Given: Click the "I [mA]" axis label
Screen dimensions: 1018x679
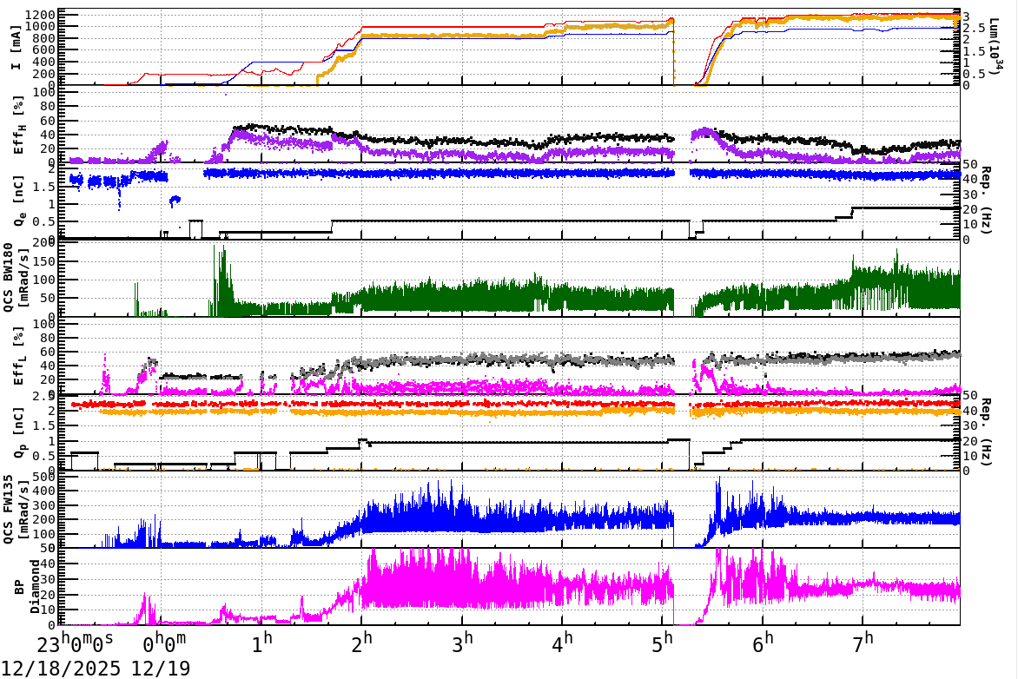Looking at the screenshot, I should coord(17,47).
